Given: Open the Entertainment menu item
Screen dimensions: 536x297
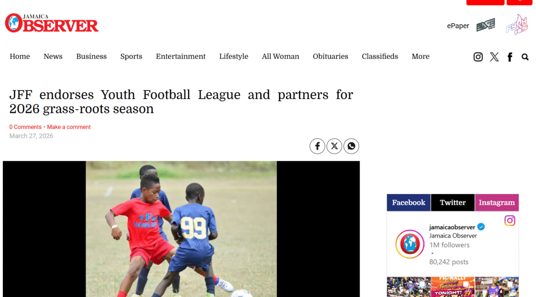Looking at the screenshot, I should coord(181,57).
